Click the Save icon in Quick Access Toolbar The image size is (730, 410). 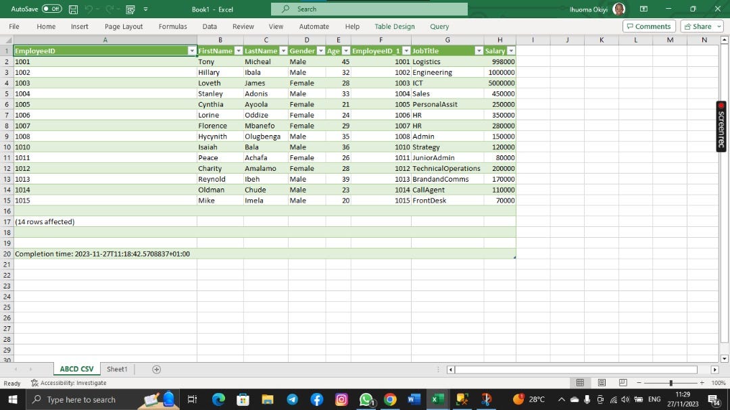tap(73, 9)
